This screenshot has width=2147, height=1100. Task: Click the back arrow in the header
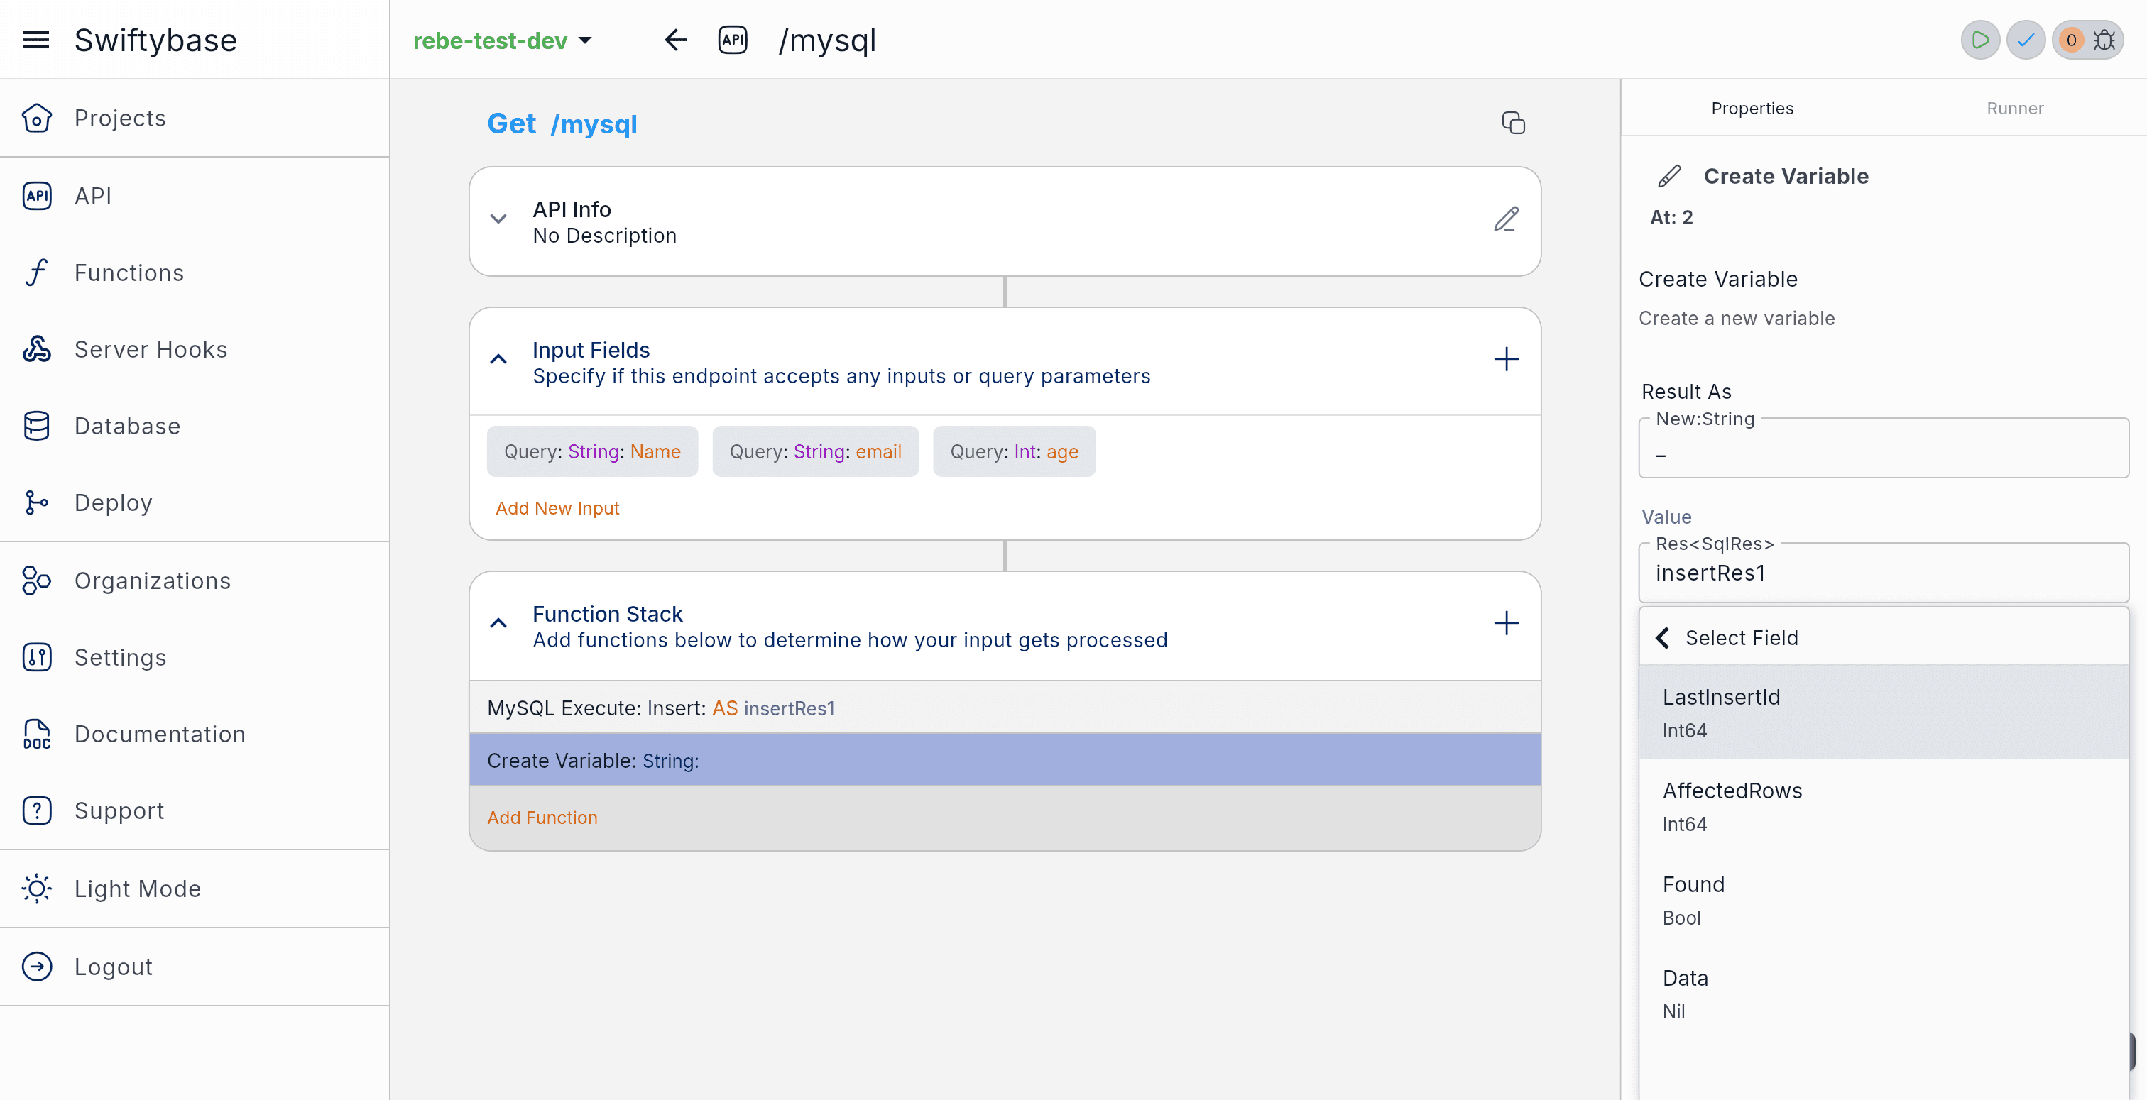675,40
